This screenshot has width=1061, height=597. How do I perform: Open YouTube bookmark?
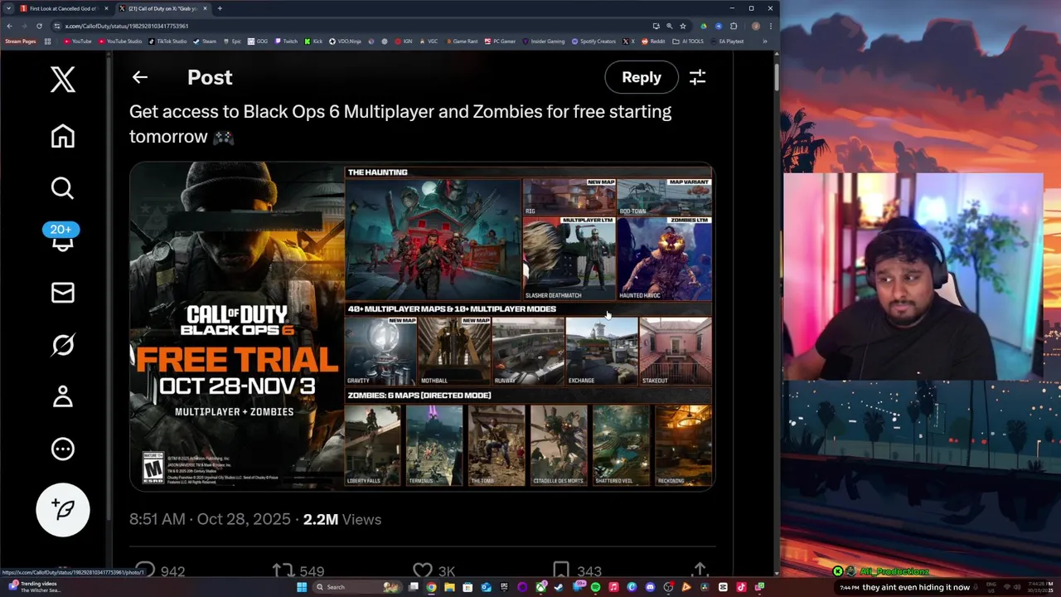pos(78,41)
